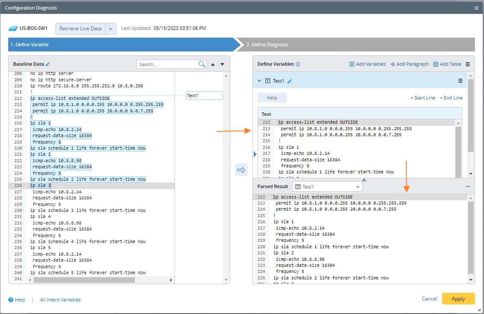This screenshot has width=484, height=314.
Task: Jump to next search match arrow
Action: pos(222,64)
